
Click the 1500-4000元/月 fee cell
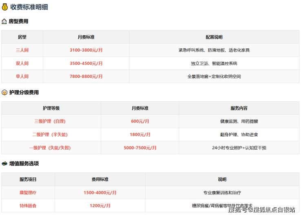click(100, 192)
